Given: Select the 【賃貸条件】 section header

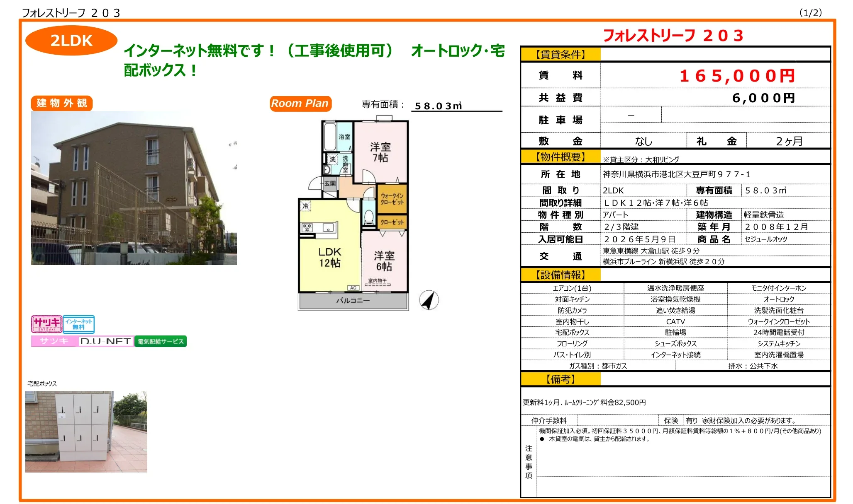Looking at the screenshot, I should [560, 54].
